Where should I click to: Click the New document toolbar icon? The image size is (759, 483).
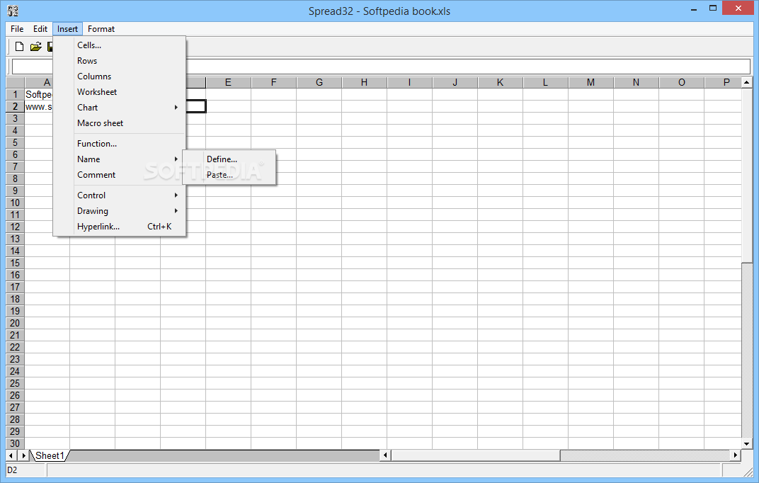tap(19, 47)
